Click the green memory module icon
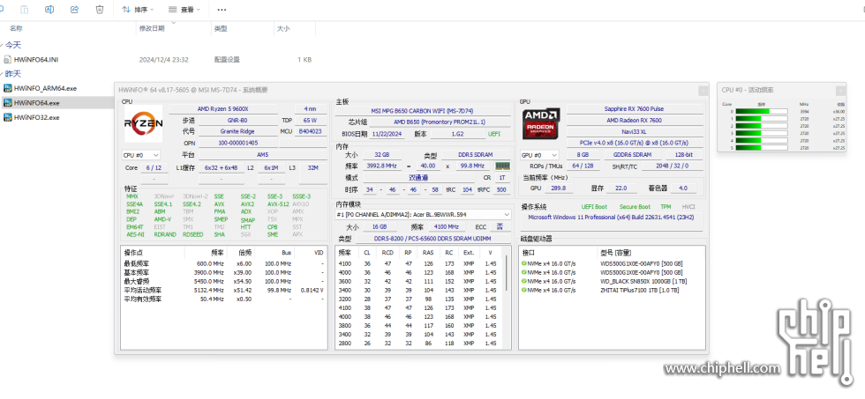This screenshot has height=399, width=865. point(502,166)
